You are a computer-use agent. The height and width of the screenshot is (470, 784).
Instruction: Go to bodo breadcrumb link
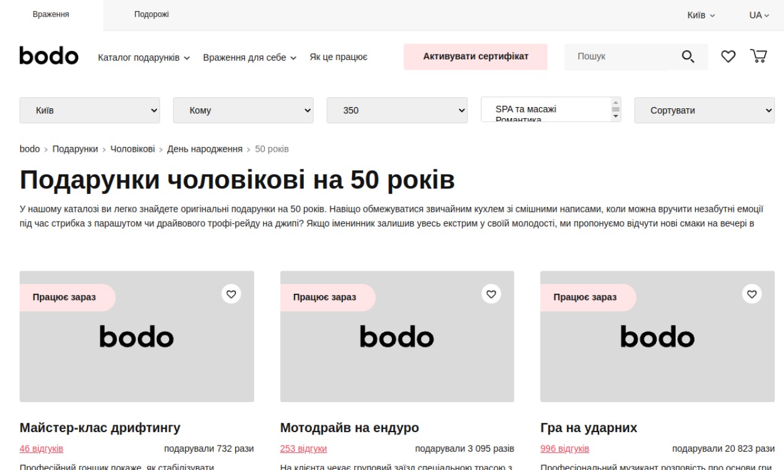(29, 149)
